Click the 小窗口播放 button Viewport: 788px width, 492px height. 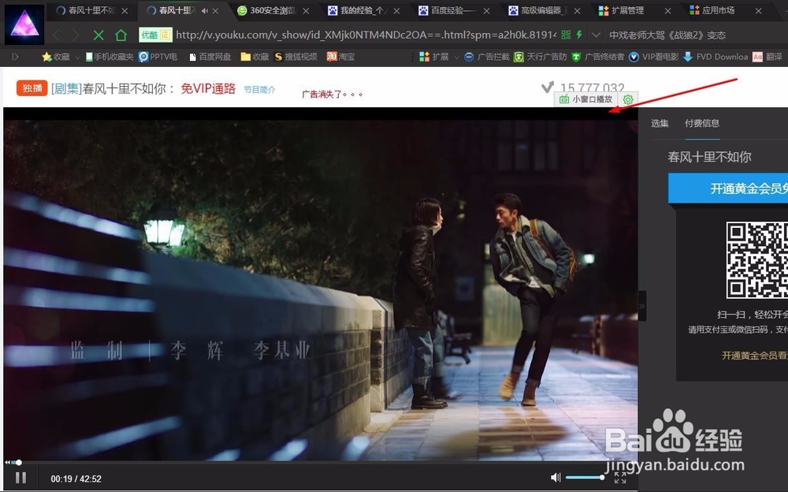click(586, 99)
